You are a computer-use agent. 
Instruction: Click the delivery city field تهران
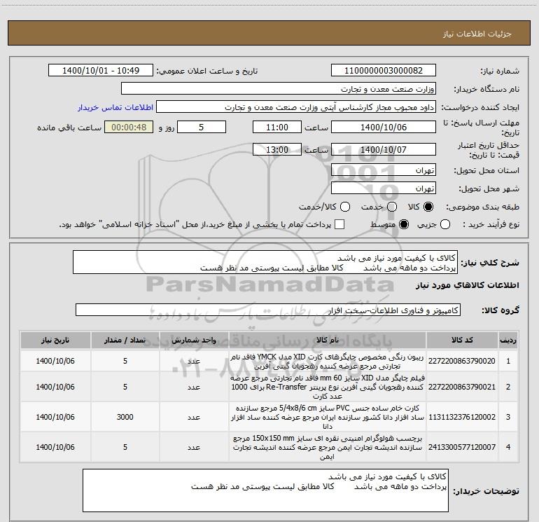(384, 188)
